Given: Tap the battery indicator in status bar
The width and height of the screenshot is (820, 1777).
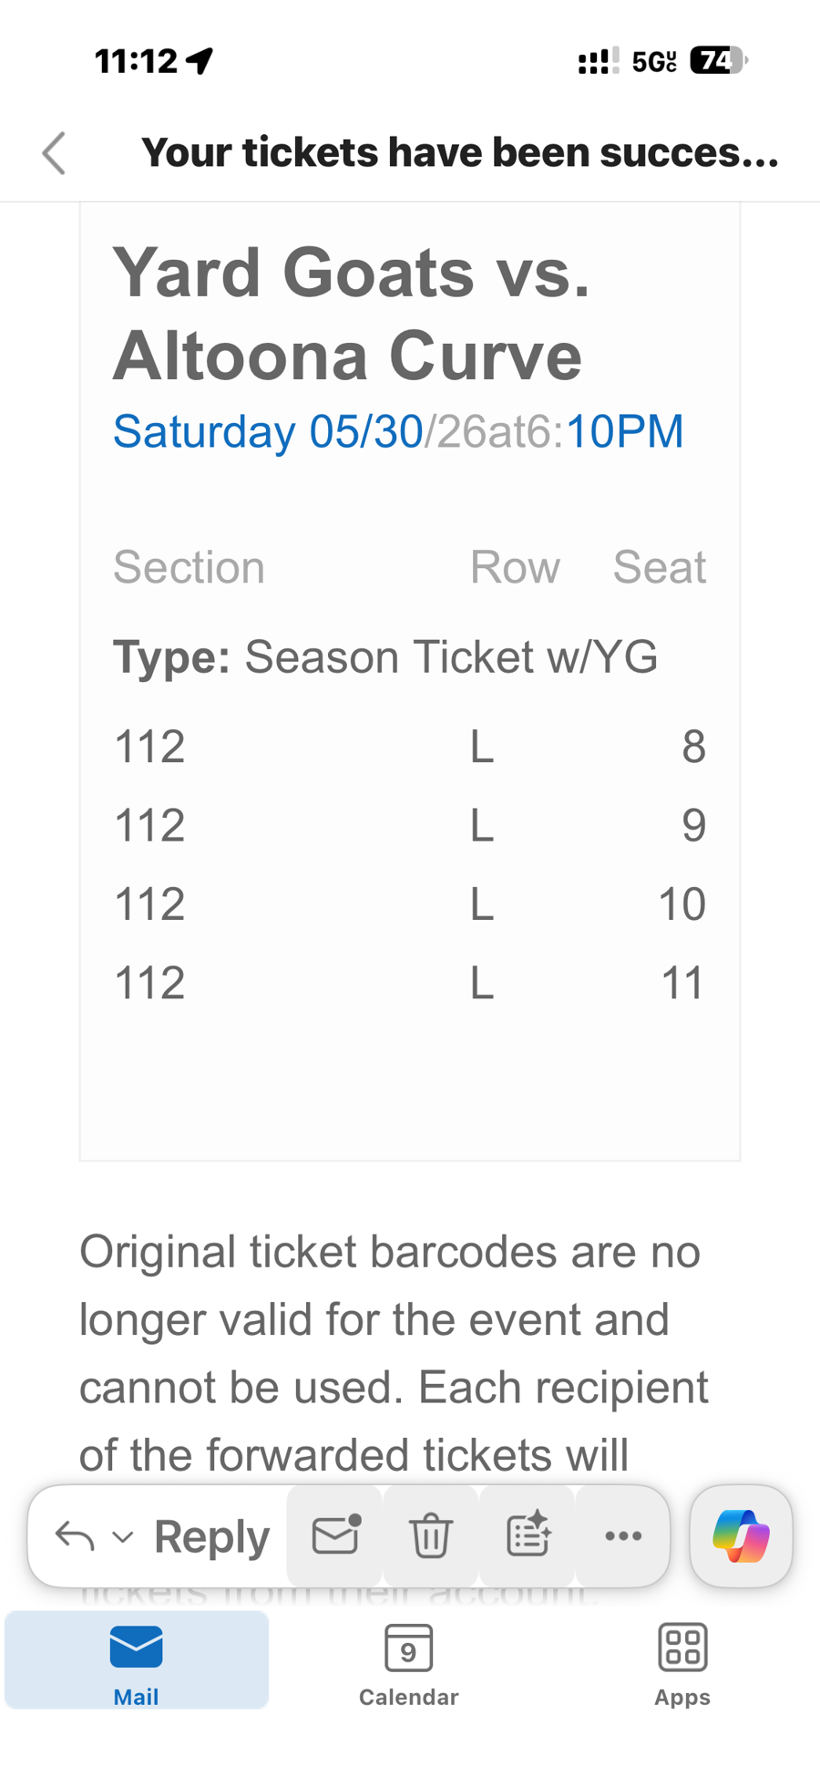Looking at the screenshot, I should [x=718, y=61].
